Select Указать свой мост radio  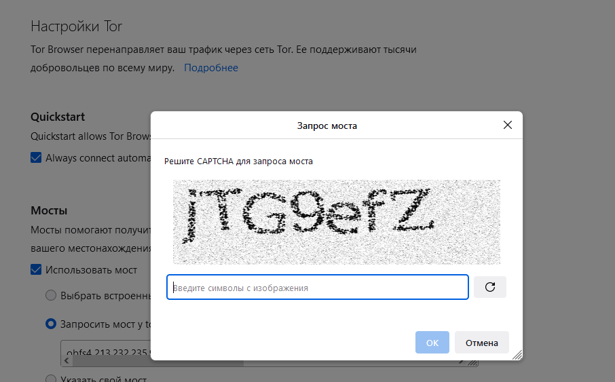[x=51, y=379]
